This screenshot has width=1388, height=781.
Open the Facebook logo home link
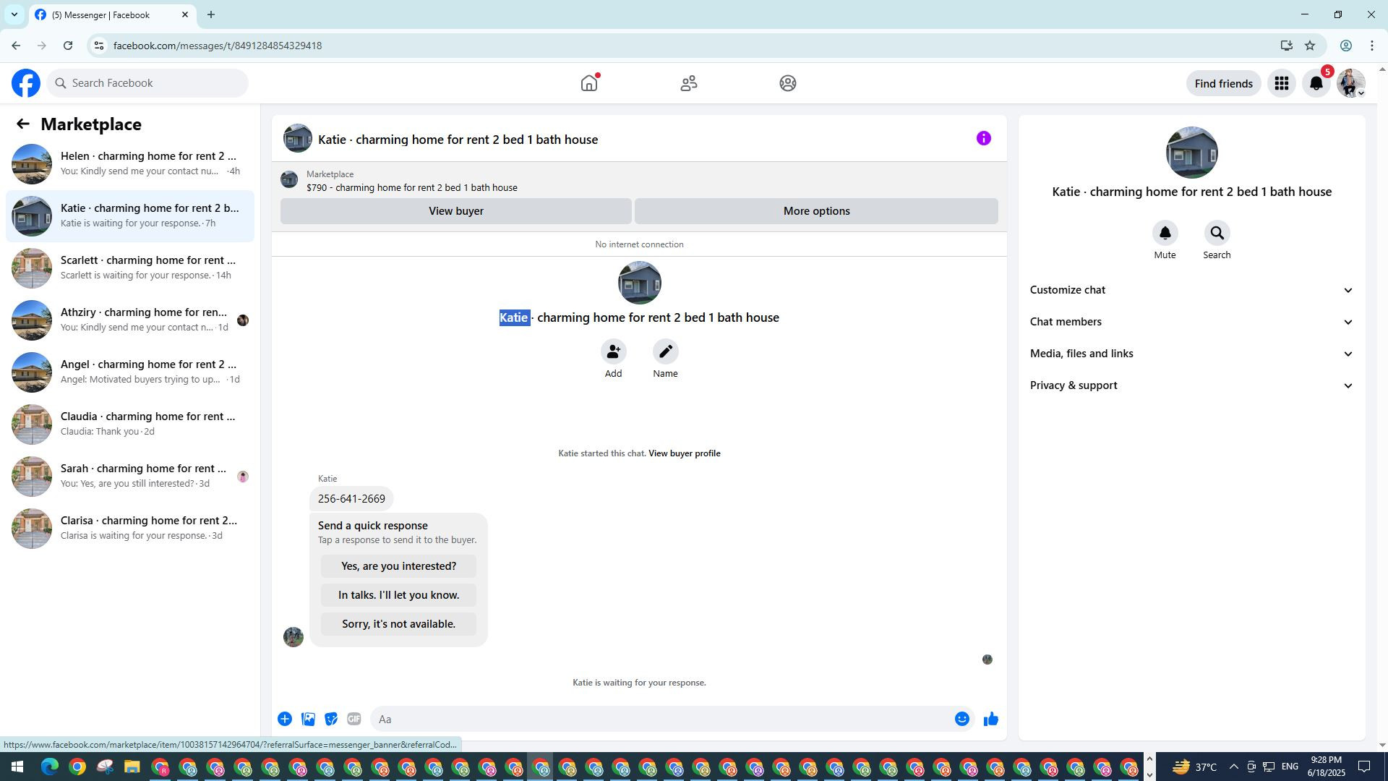(x=26, y=83)
